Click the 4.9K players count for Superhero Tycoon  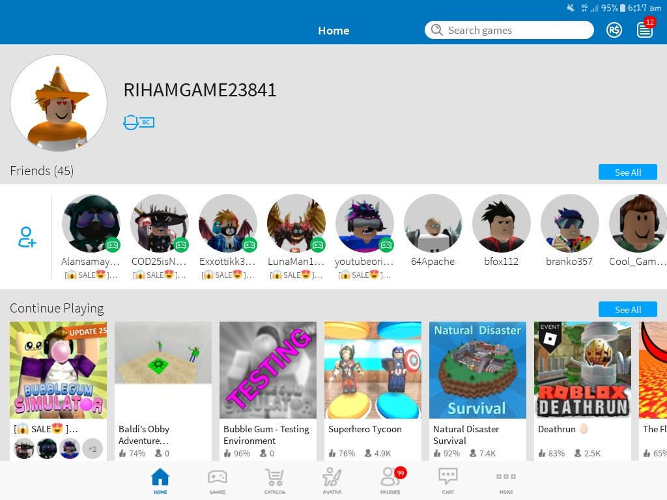click(382, 453)
